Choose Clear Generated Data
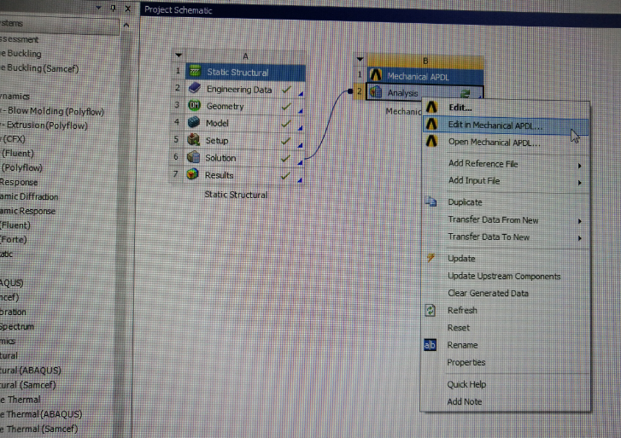 506,293
